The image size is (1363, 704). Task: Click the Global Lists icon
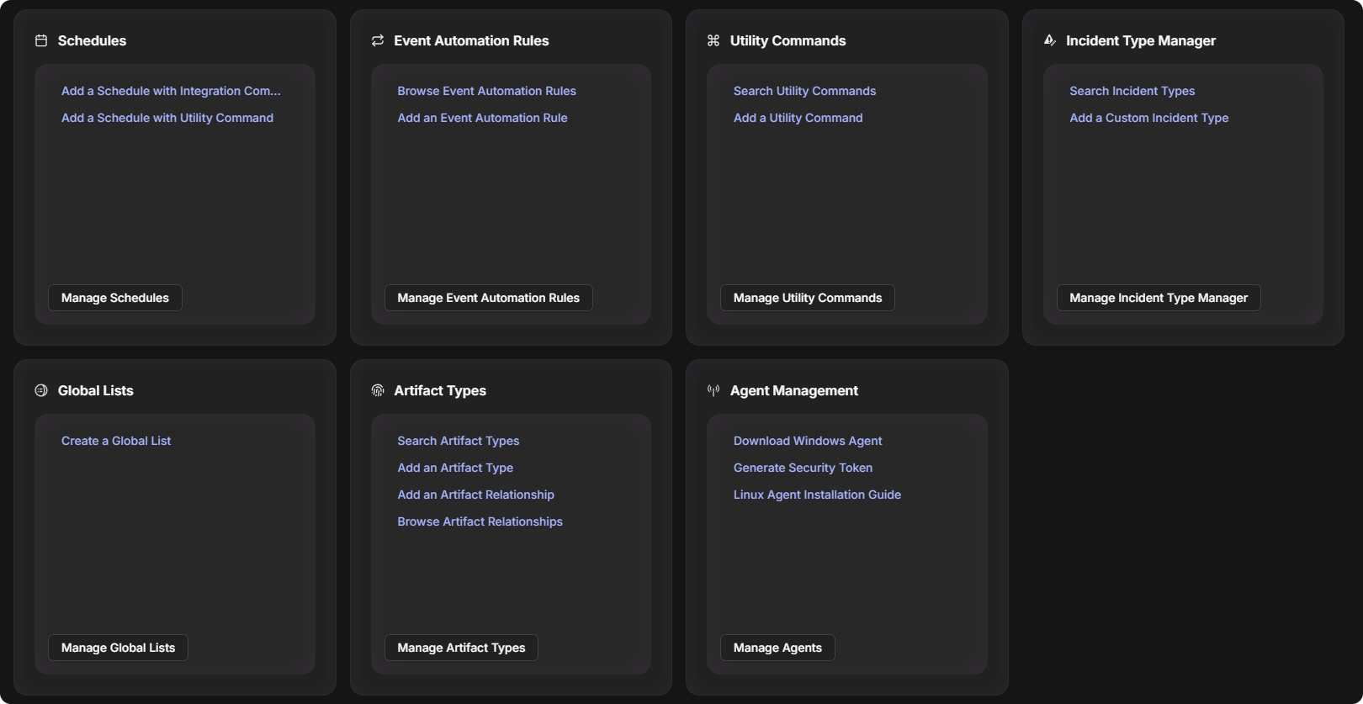point(41,390)
